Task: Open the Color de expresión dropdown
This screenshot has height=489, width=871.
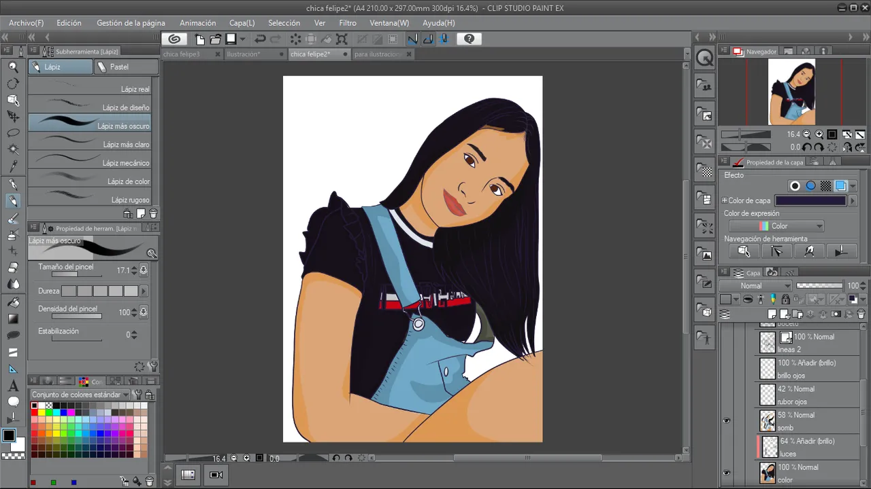Action: point(776,226)
